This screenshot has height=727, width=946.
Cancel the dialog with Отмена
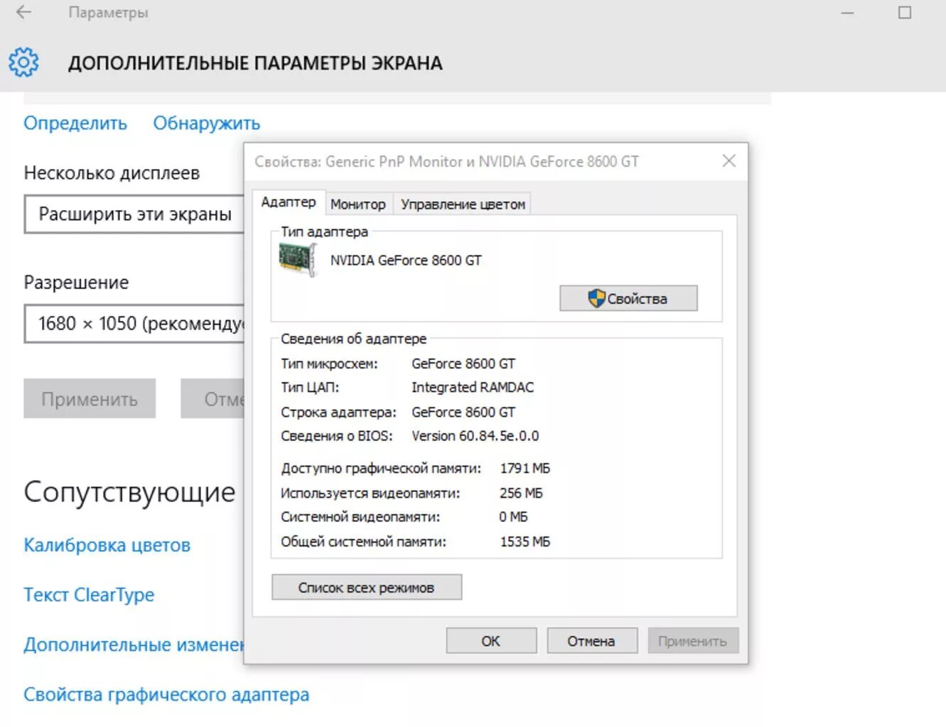(x=591, y=640)
